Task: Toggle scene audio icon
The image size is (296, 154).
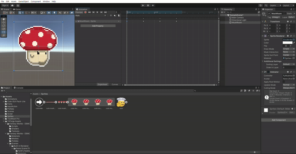Action: 60,13
